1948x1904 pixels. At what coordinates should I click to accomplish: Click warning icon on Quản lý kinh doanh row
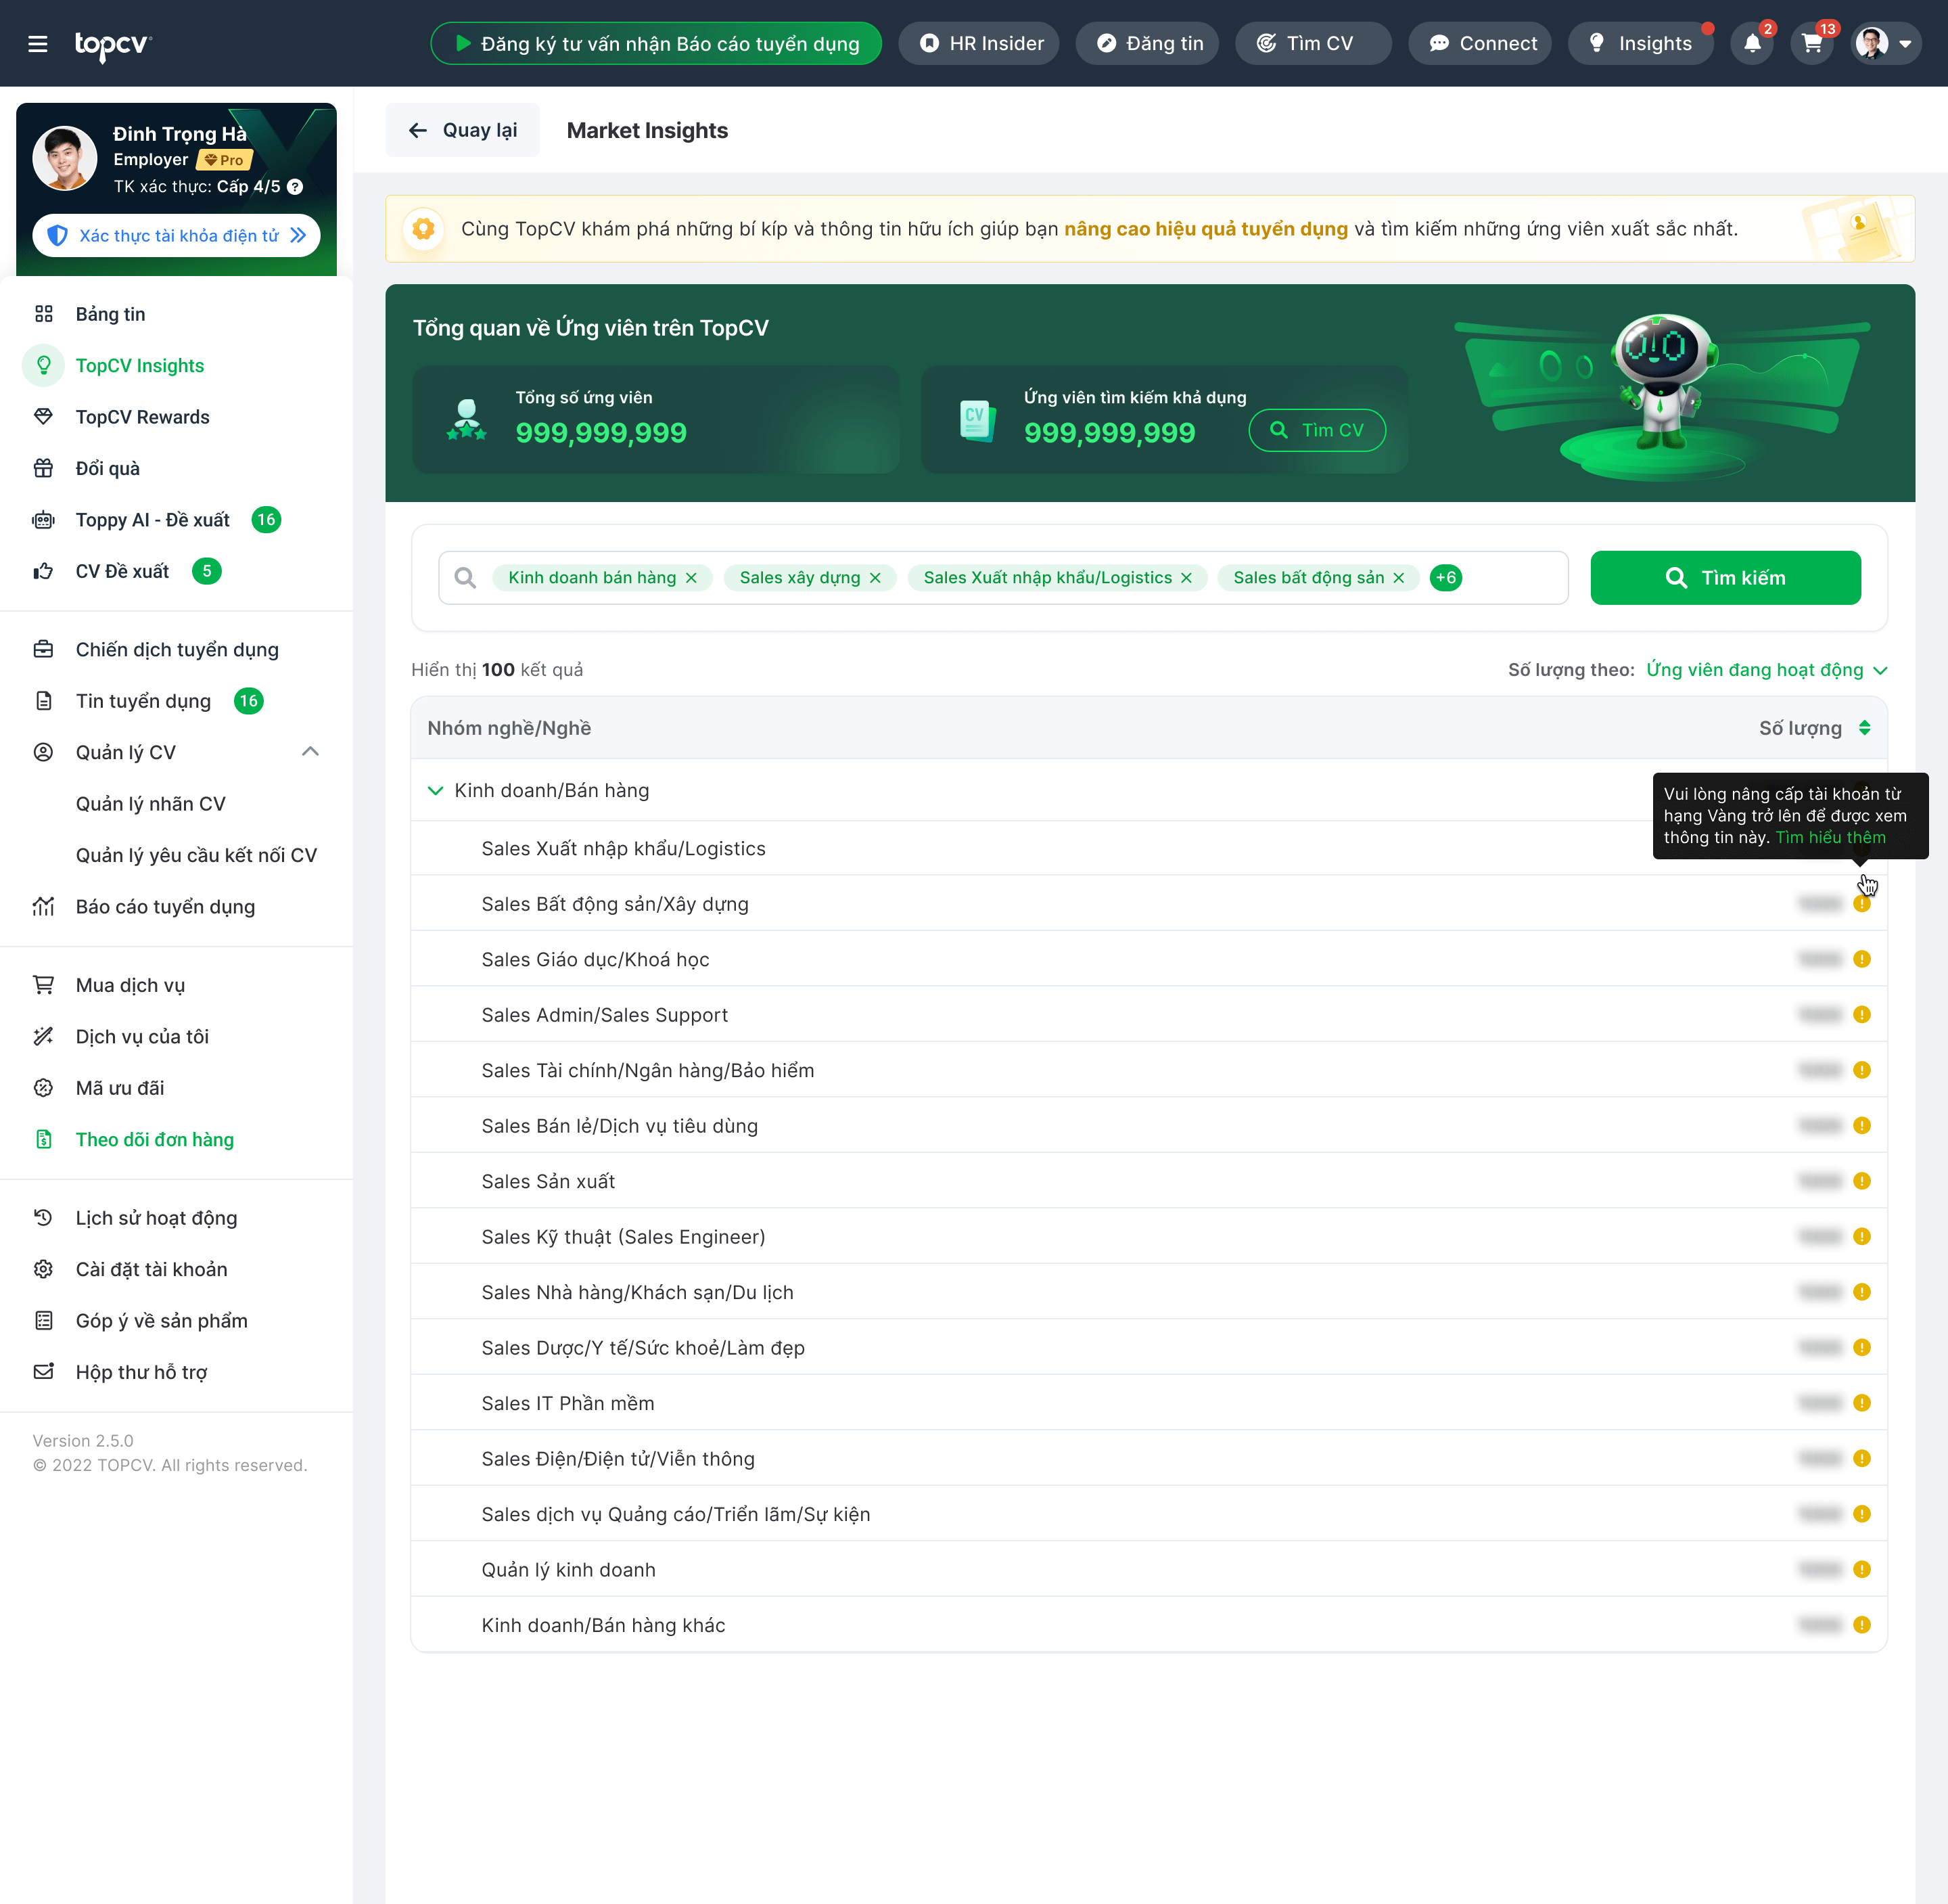1861,1569
